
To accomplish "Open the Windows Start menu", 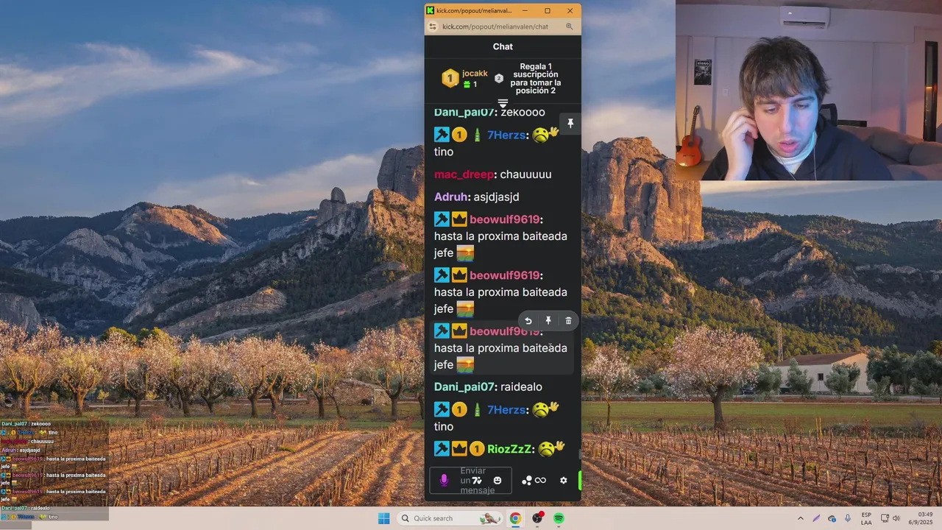I will click(x=383, y=518).
